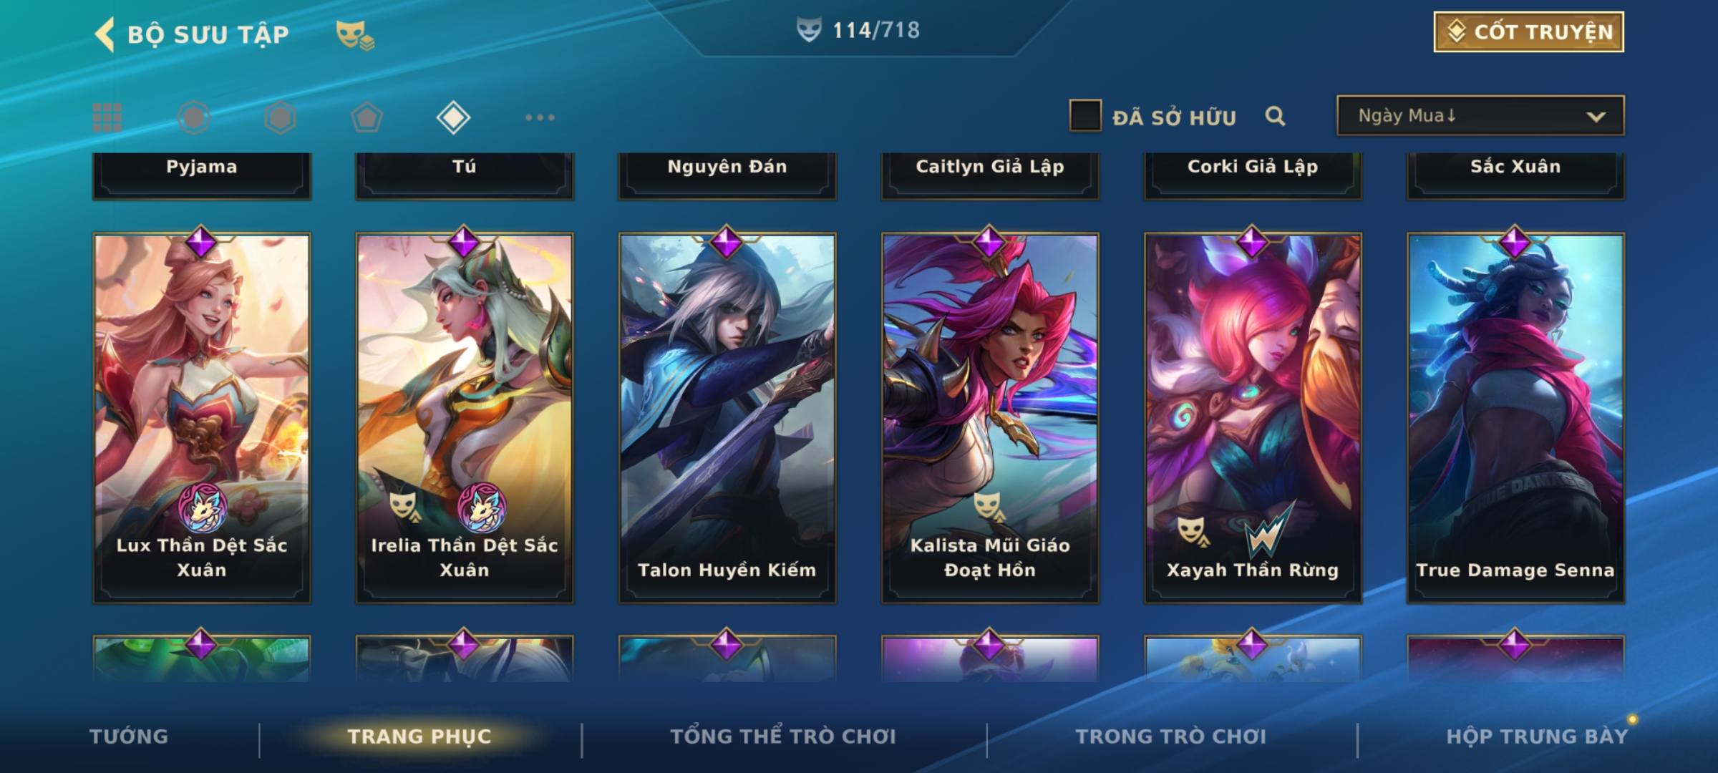The image size is (1718, 773).
Task: Open the Lux Thần Dệt Sắc Xuân skin card
Action: (x=202, y=418)
